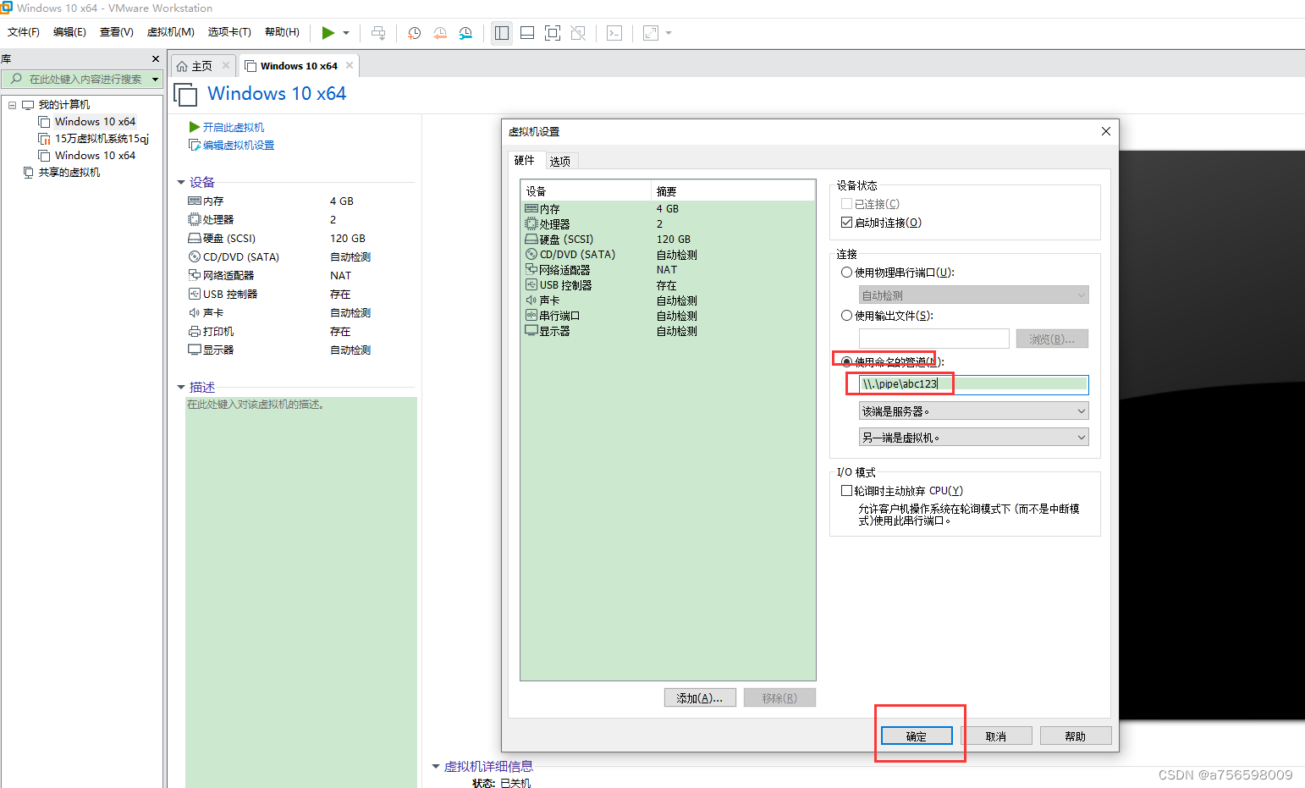The width and height of the screenshot is (1305, 788).
Task: Switch to the 硬件 tab in settings
Action: pyautogui.click(x=525, y=160)
